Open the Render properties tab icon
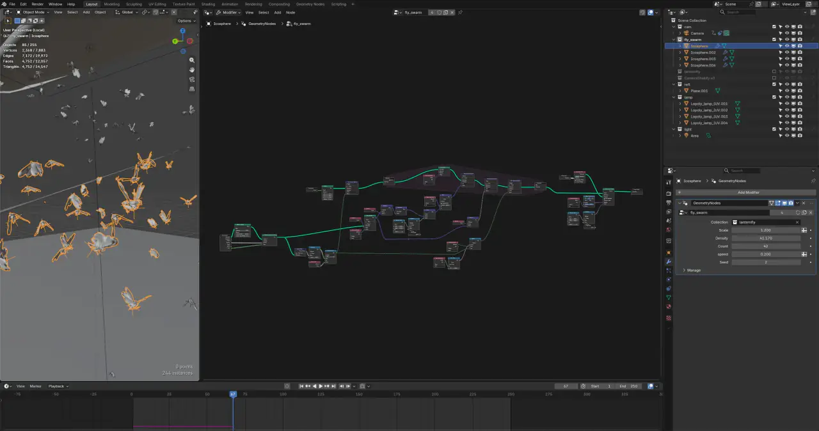Screen dimensions: 819x431 click(x=669, y=193)
